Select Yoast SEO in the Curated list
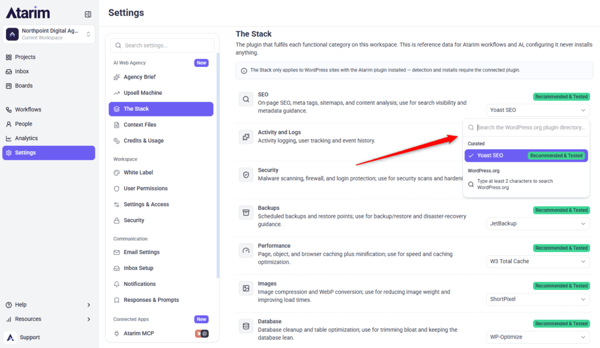 (x=526, y=156)
